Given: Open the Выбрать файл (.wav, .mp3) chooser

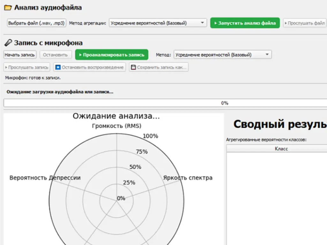Looking at the screenshot, I should click(37, 23).
